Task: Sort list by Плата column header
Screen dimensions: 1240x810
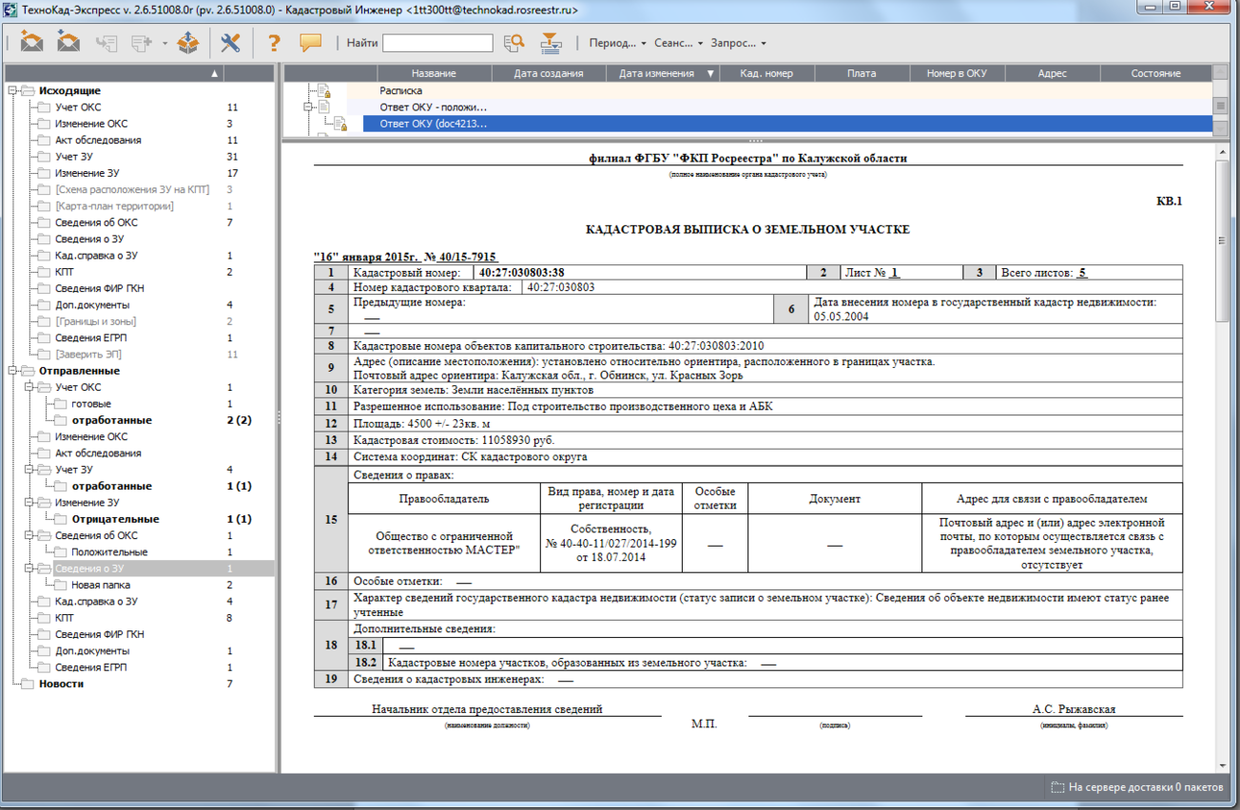Action: [862, 73]
